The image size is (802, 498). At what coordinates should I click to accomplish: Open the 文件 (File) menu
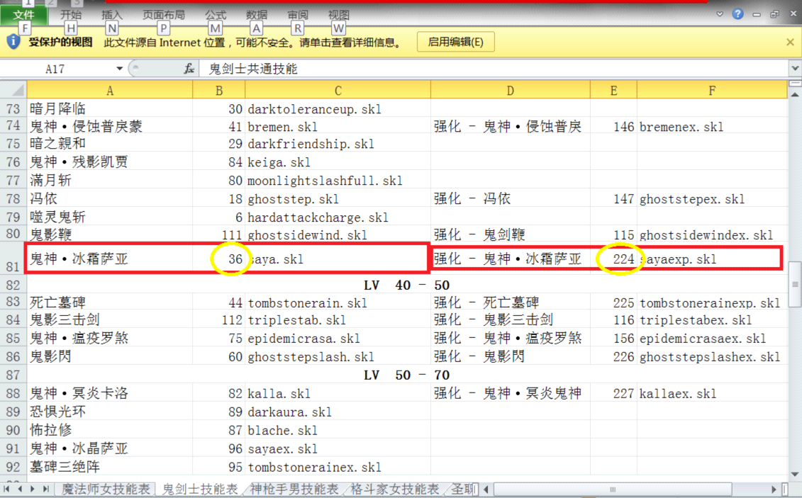click(23, 14)
